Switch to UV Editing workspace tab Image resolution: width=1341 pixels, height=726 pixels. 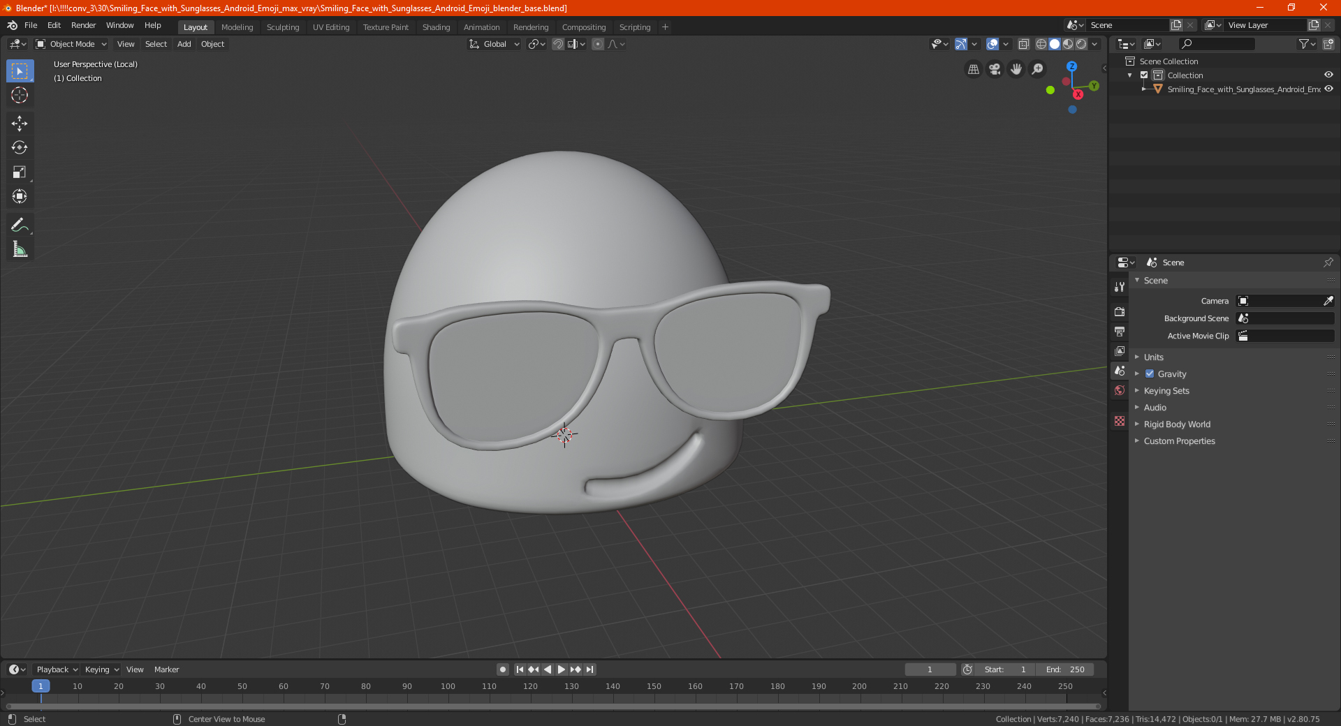(x=331, y=27)
